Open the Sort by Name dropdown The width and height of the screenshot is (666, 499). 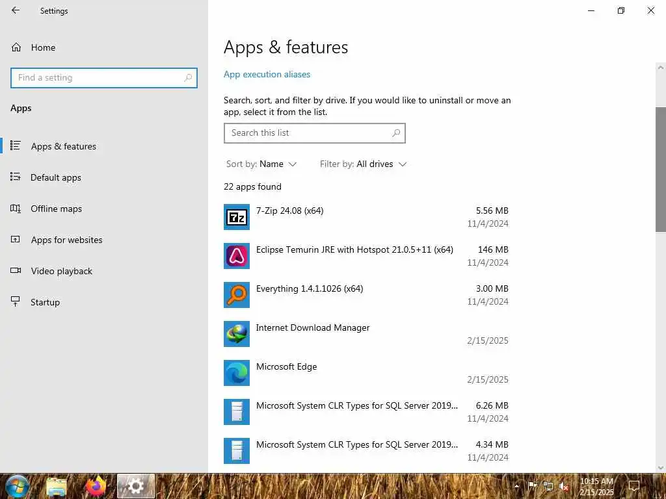(261, 164)
